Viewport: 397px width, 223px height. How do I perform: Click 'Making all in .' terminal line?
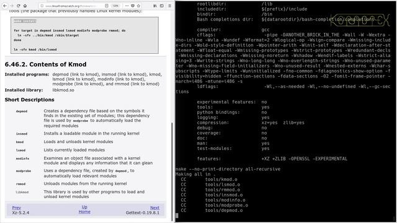[195, 174]
